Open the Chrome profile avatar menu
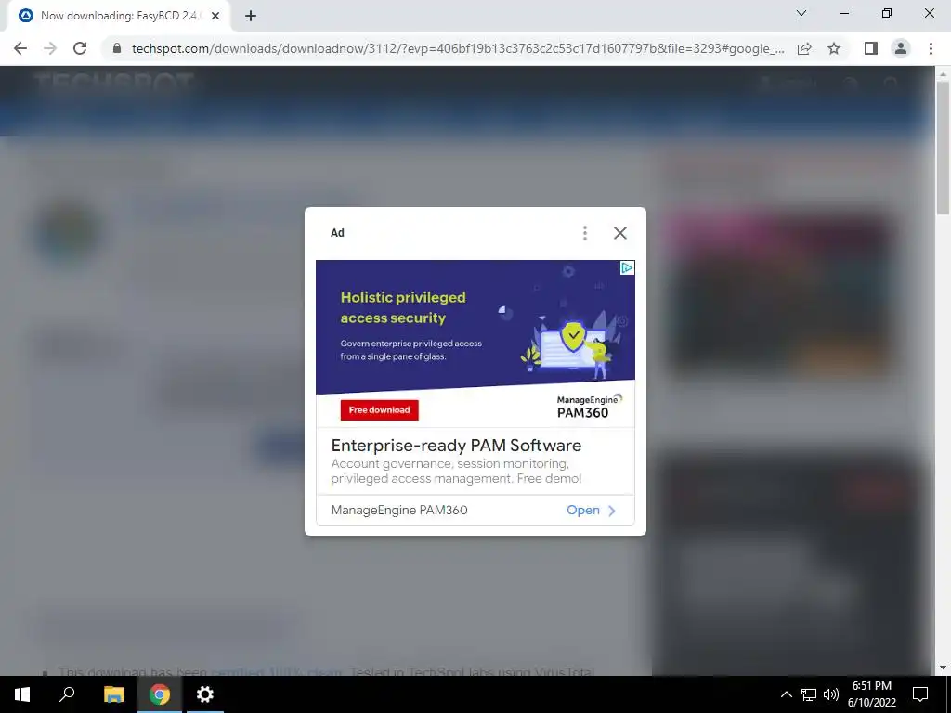Viewport: 951px width, 713px height. coord(901,48)
